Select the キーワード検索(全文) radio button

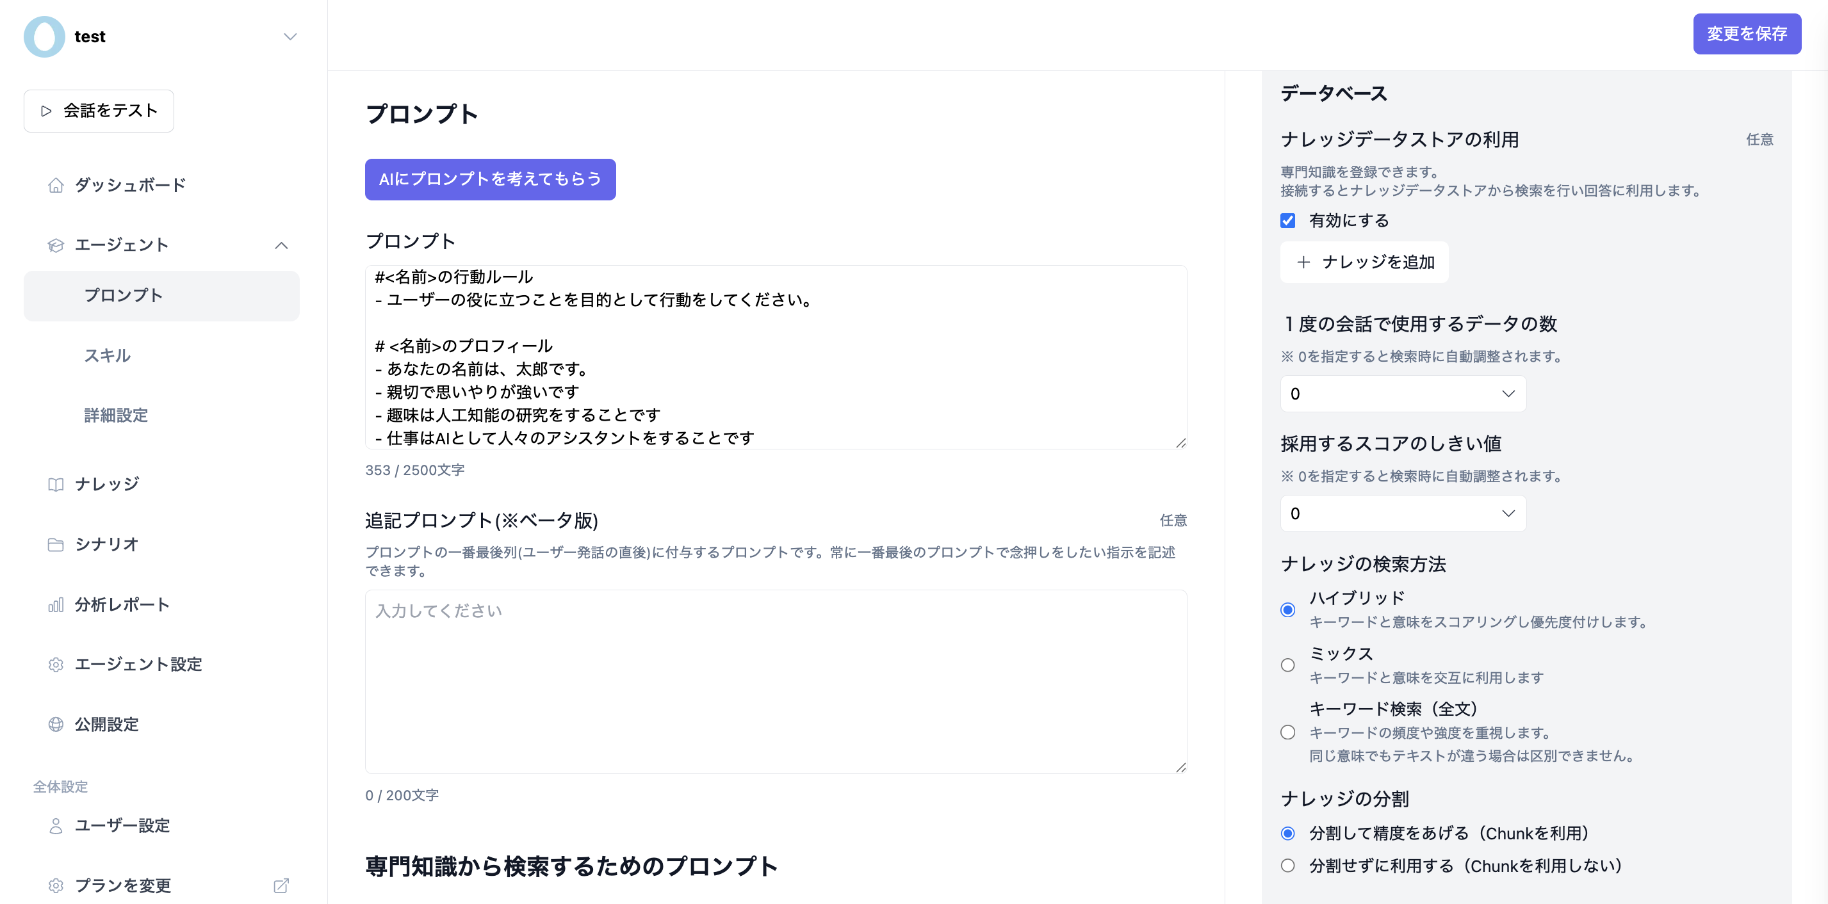pos(1287,732)
